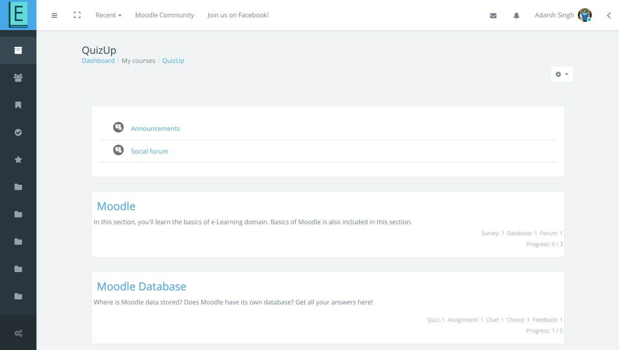Open the Recent dropdown menu
Image resolution: width=619 pixels, height=350 pixels.
coord(108,15)
